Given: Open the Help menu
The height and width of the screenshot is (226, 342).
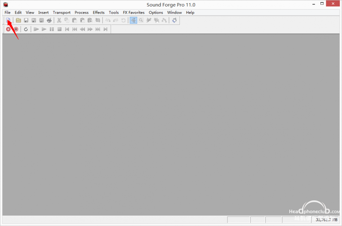Looking at the screenshot, I should point(190,12).
